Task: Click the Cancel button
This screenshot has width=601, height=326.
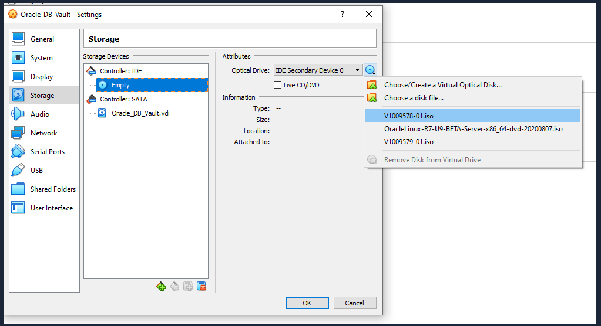Action: pyautogui.click(x=354, y=303)
